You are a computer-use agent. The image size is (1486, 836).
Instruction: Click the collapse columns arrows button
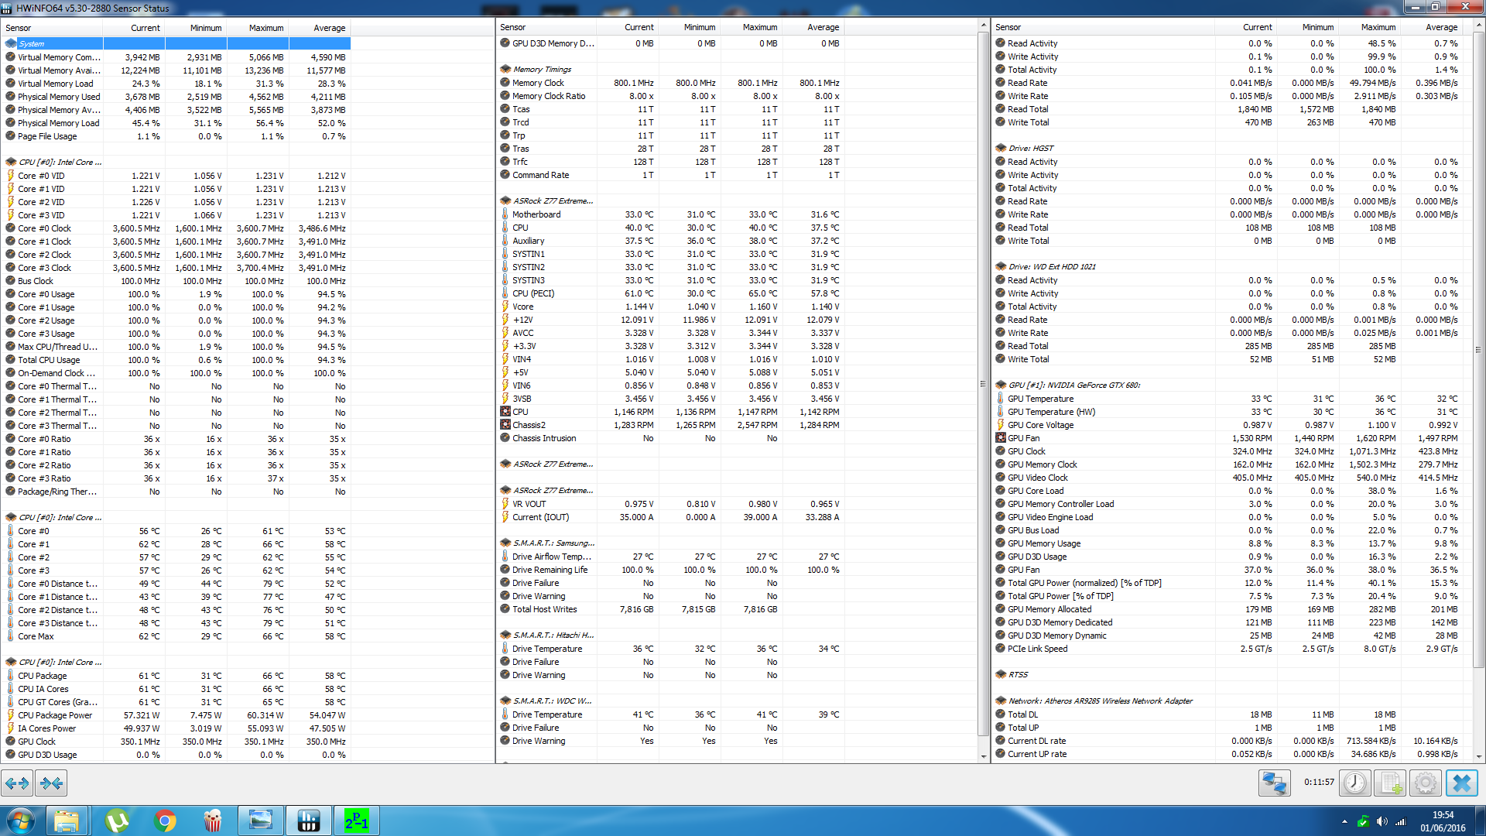point(51,783)
